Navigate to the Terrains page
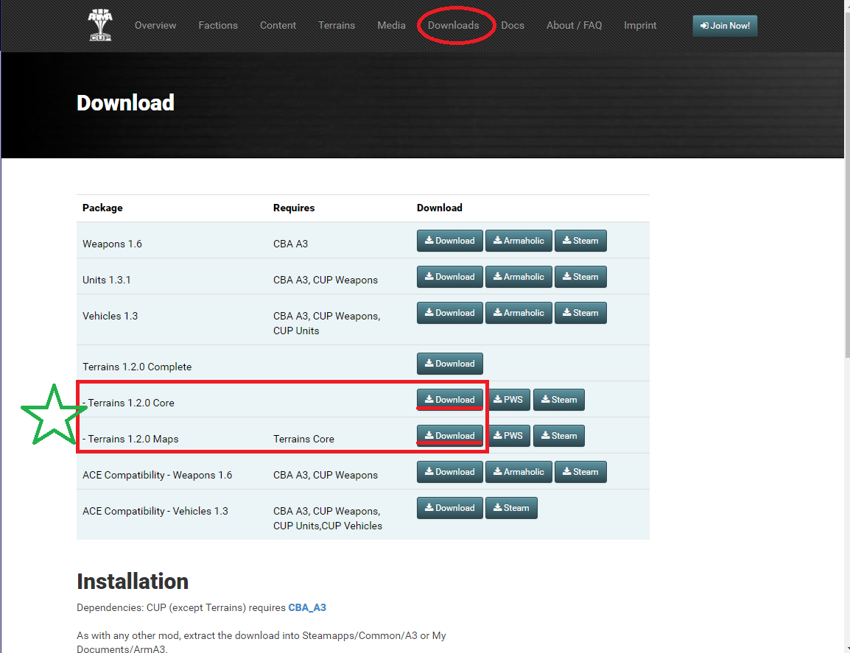The width and height of the screenshot is (850, 653). [x=337, y=26]
